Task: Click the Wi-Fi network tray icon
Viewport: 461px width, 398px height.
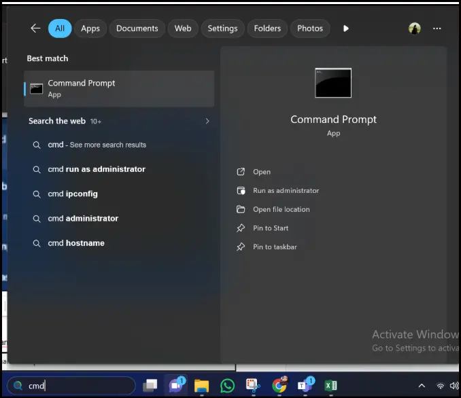Action: pos(440,386)
